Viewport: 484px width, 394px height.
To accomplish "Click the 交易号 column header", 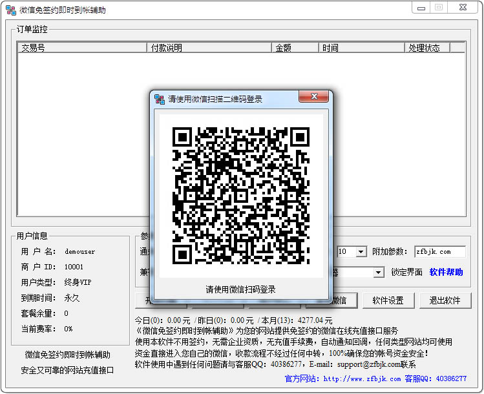I will (82, 48).
